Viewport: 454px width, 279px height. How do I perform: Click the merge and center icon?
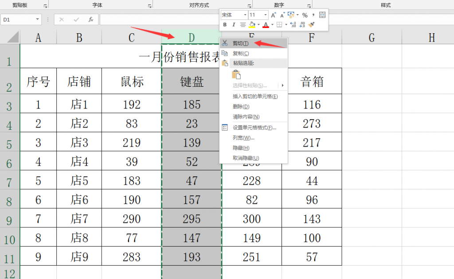(x=322, y=15)
